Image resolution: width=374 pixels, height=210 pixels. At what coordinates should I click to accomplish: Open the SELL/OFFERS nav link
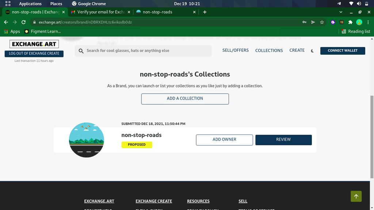236,50
